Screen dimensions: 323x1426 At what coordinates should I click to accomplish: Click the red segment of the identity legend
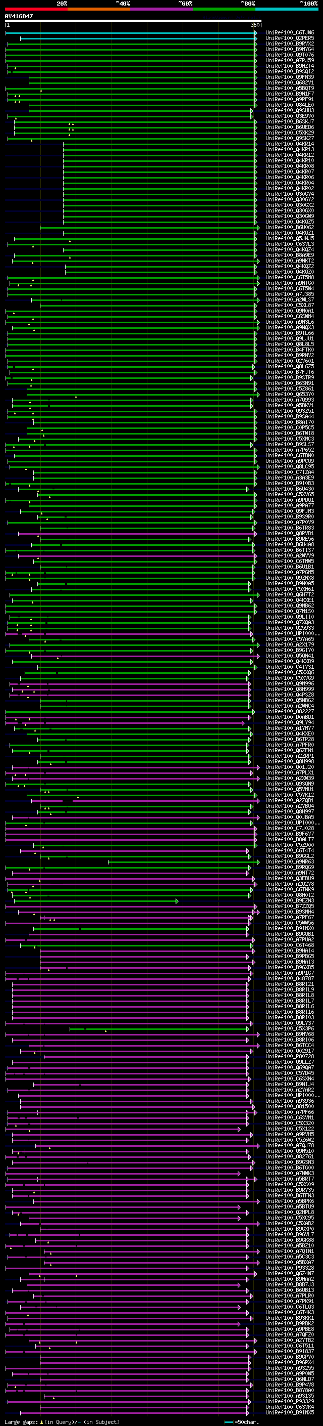click(x=36, y=9)
